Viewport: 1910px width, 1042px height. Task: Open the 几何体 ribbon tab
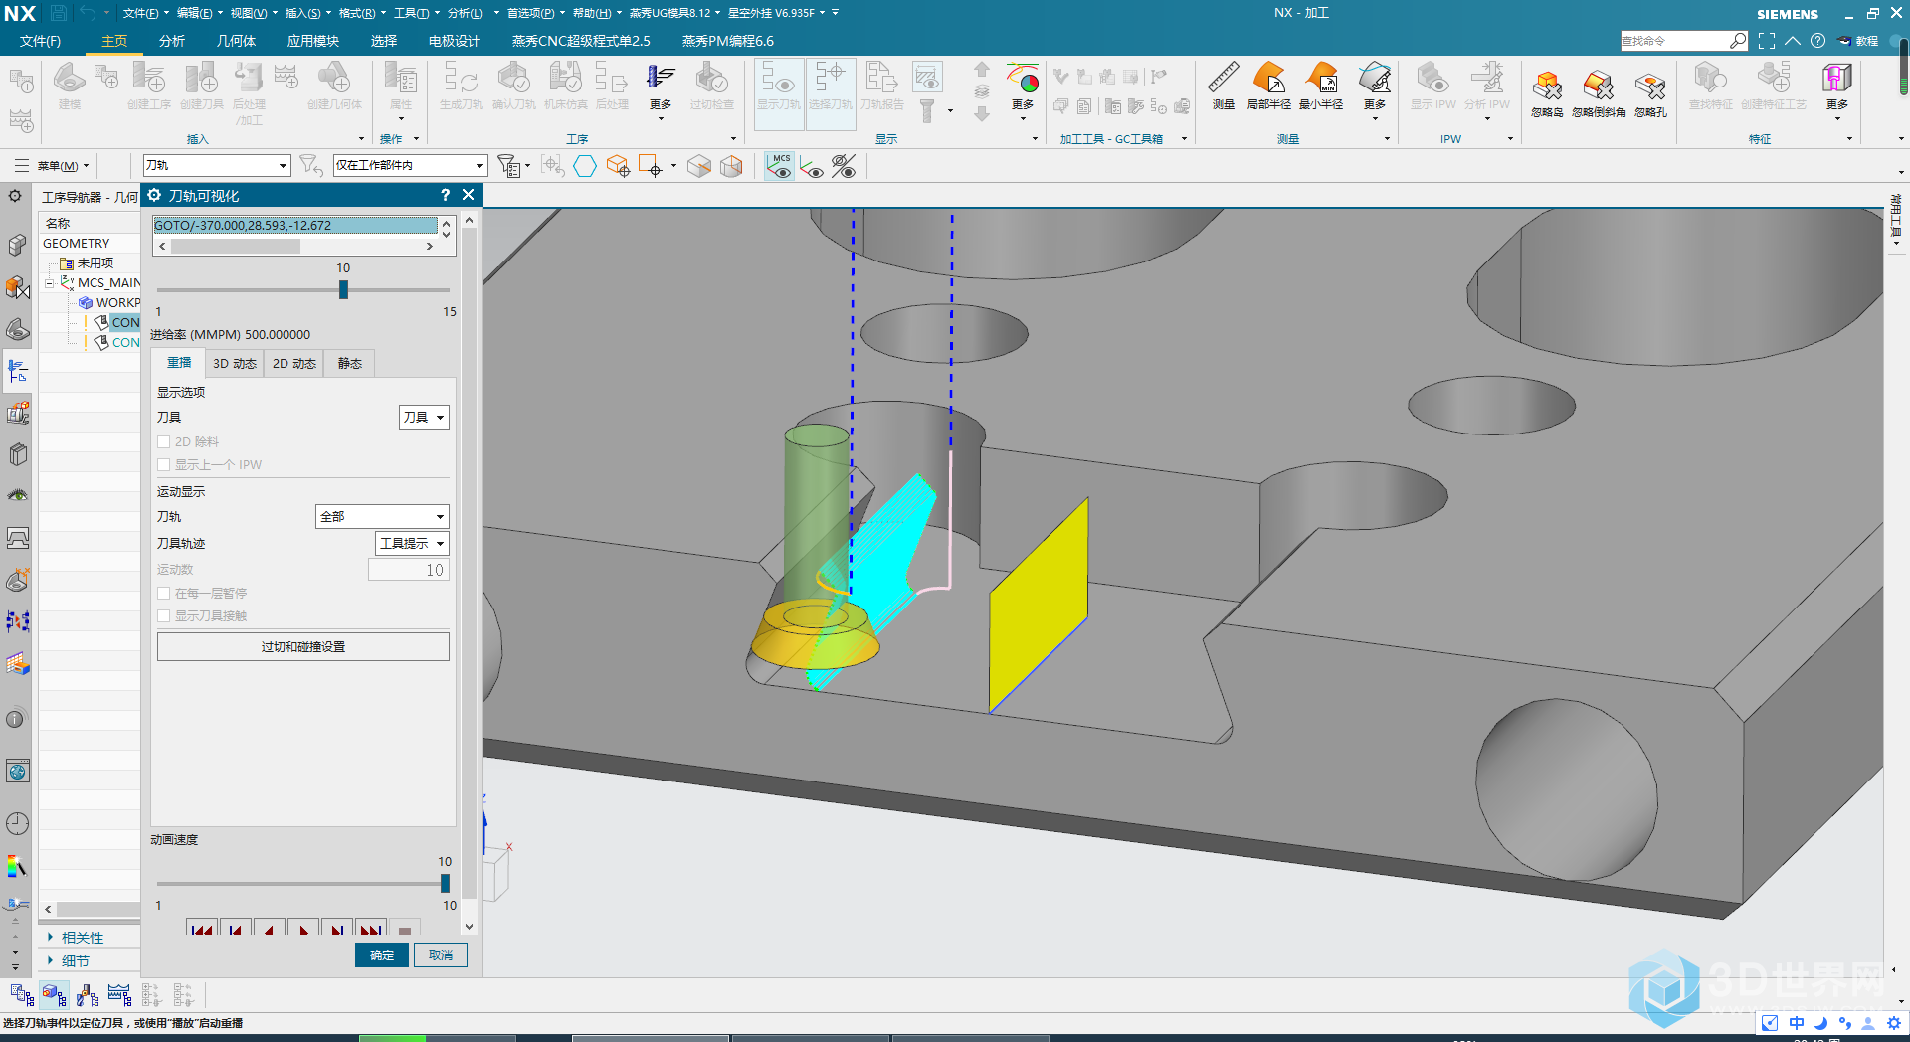pyautogui.click(x=236, y=41)
